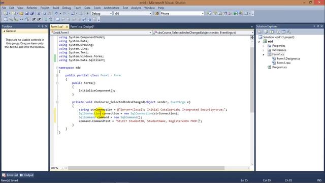Image resolution: width=325 pixels, height=183 pixels.
Task: Open the Extension Manager toolbar icon
Action: point(241,14)
